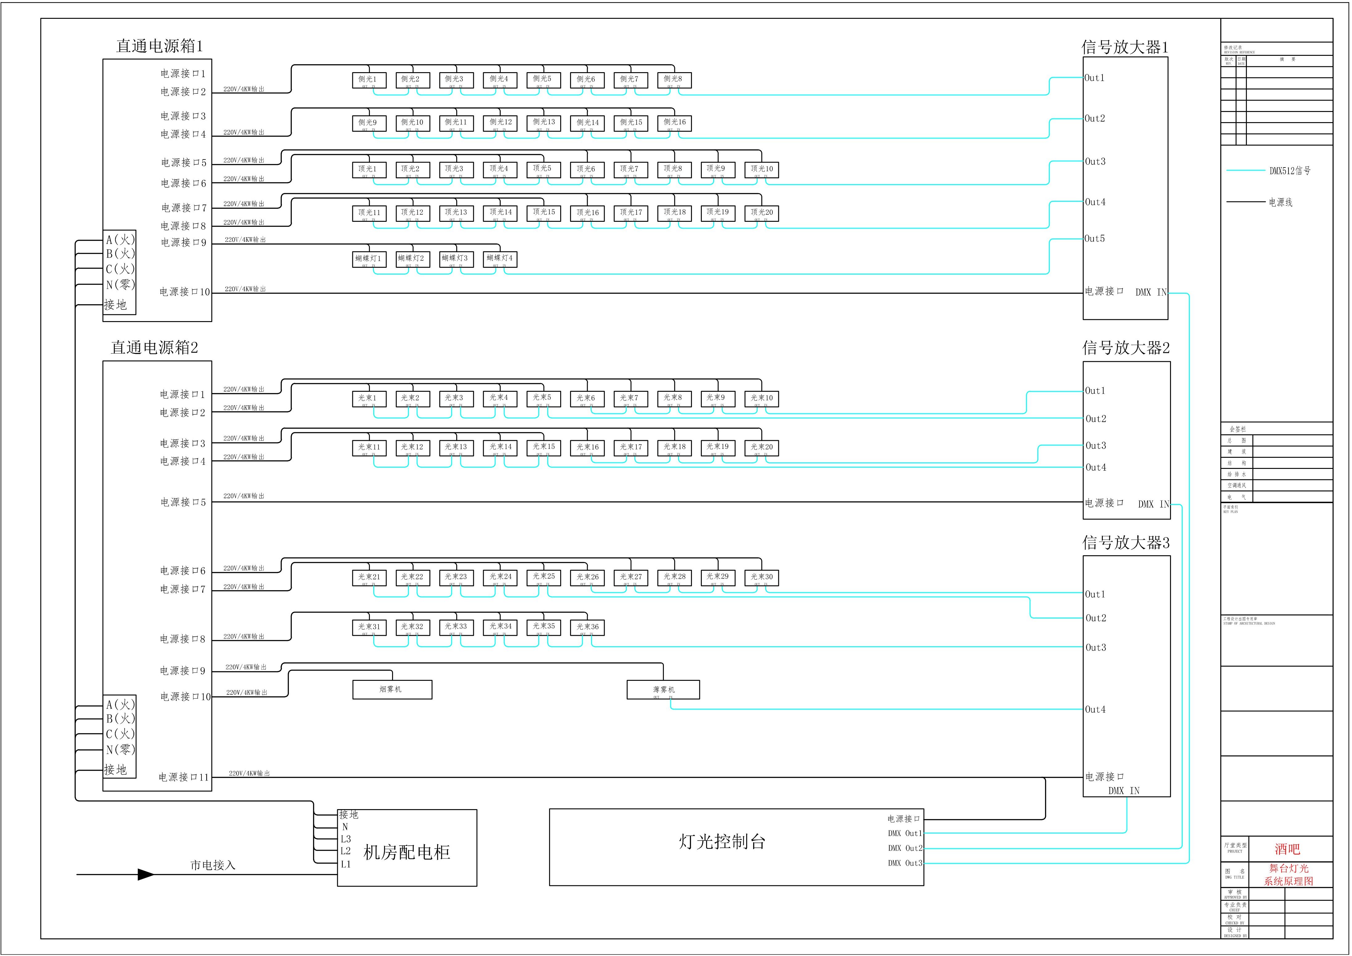Click L1 terminal on 机房配电柜
Screen dimensions: 1352x956
[346, 865]
